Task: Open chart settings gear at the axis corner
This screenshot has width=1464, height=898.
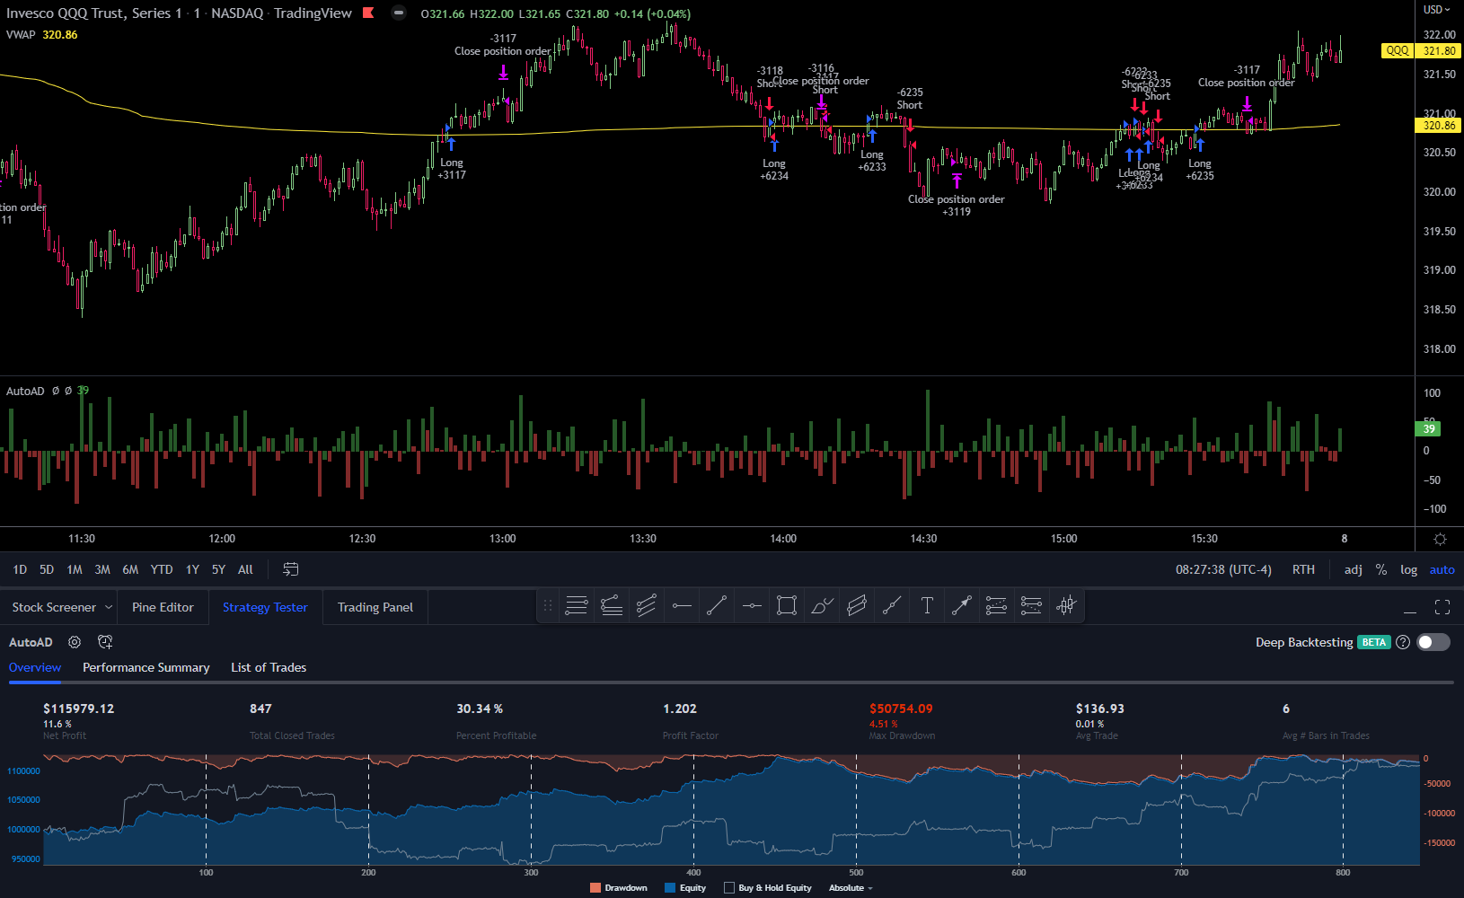Action: tap(1440, 539)
